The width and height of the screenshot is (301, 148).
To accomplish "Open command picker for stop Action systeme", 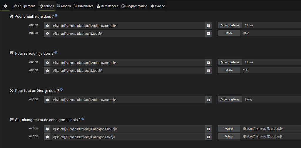I will tap(208, 100).
